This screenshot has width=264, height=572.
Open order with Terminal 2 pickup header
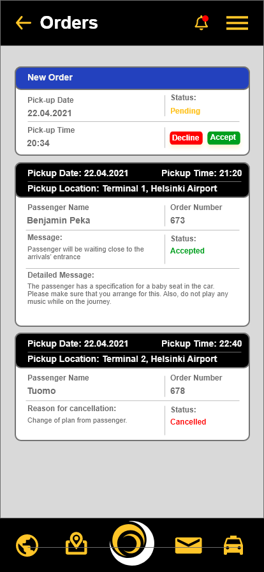pos(133,350)
